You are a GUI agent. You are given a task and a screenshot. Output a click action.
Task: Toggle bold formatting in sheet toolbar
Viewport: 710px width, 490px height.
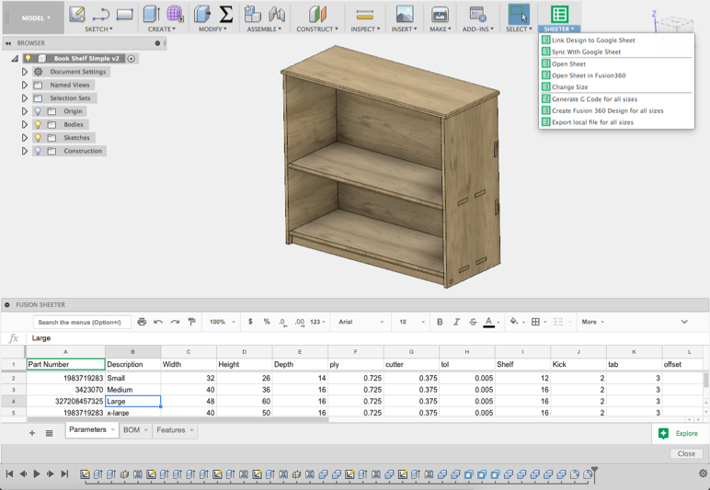[x=440, y=322]
